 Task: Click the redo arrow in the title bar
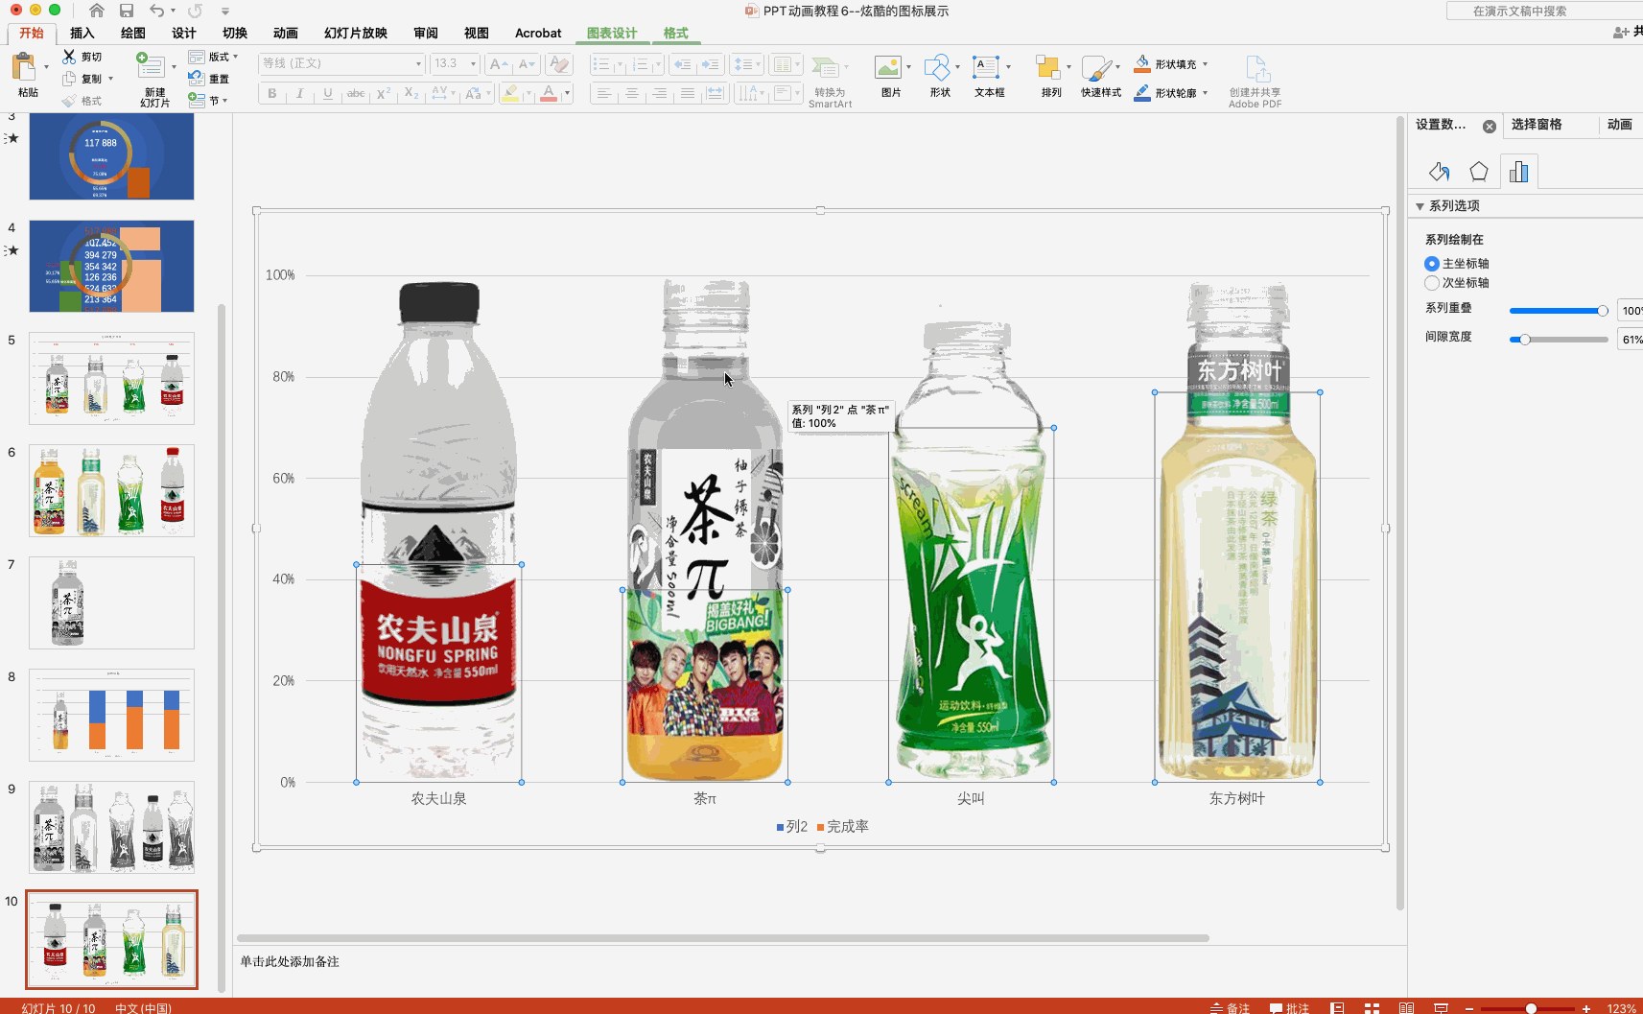click(x=195, y=11)
